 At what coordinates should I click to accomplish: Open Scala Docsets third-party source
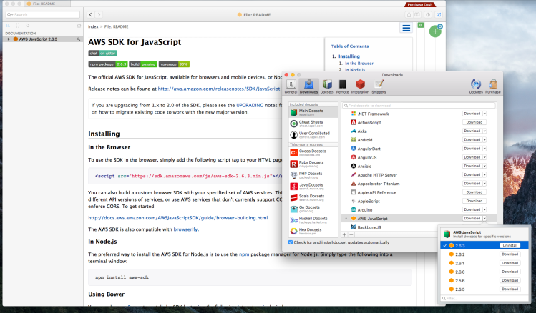tap(313, 198)
